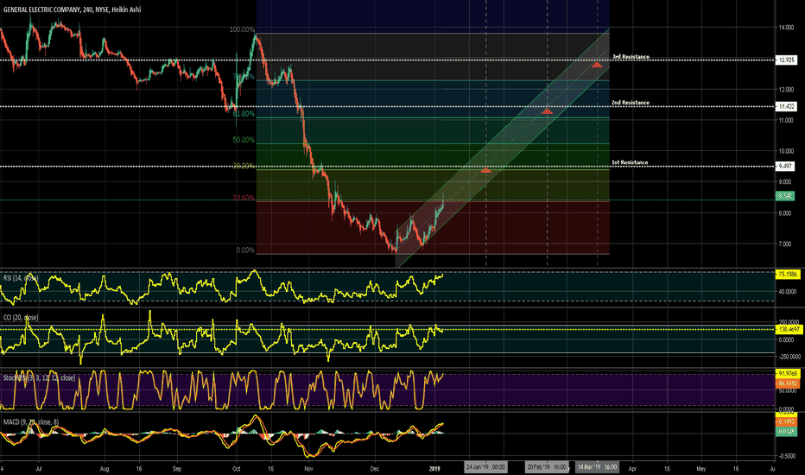Click the 14 Mar '19 16:00 date marker
The image size is (805, 475).
point(597,466)
